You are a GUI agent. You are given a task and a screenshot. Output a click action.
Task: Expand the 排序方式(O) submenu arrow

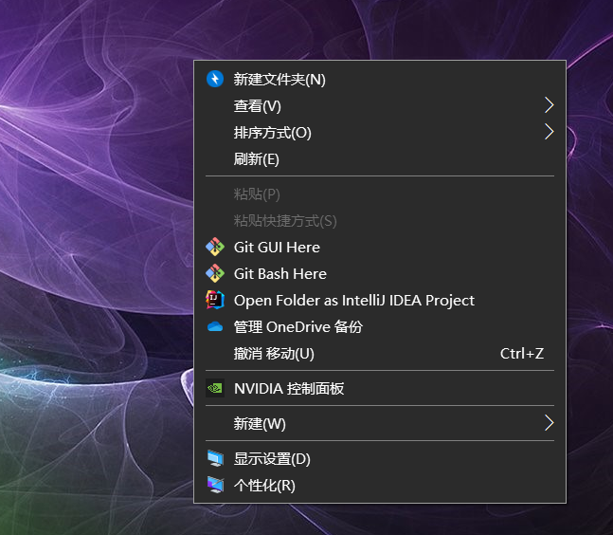tap(550, 132)
